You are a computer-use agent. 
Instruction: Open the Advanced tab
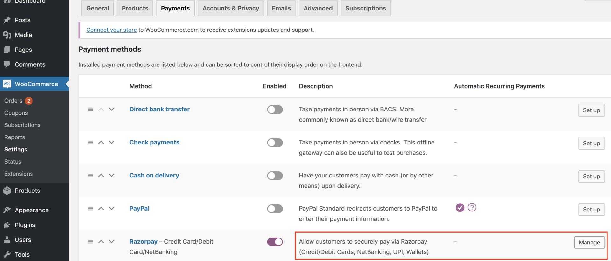[x=318, y=8]
